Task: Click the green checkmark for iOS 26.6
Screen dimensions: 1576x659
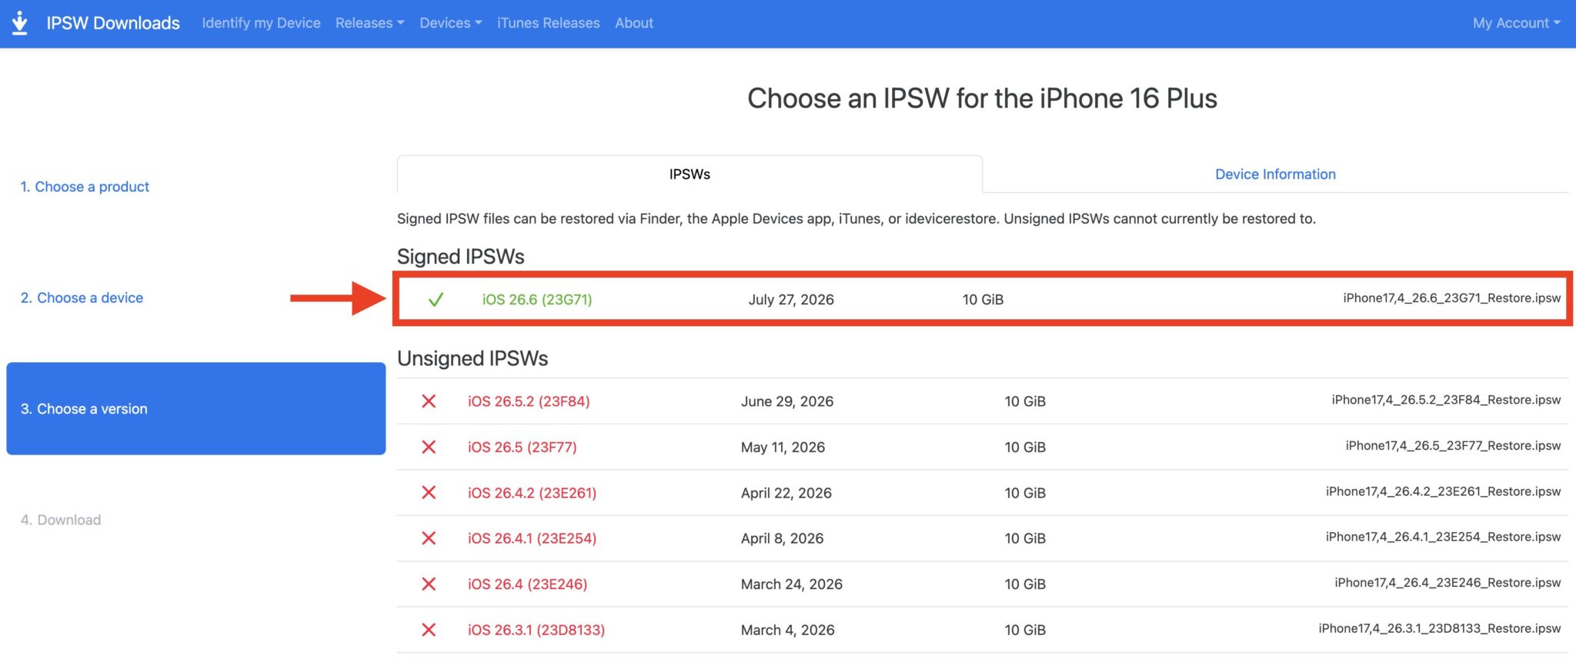Action: point(436,299)
